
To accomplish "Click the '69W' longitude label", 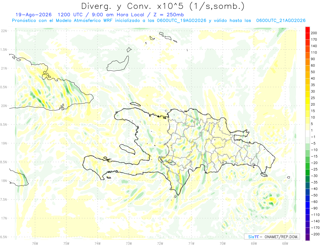I will pyautogui.click(x=254, y=243).
